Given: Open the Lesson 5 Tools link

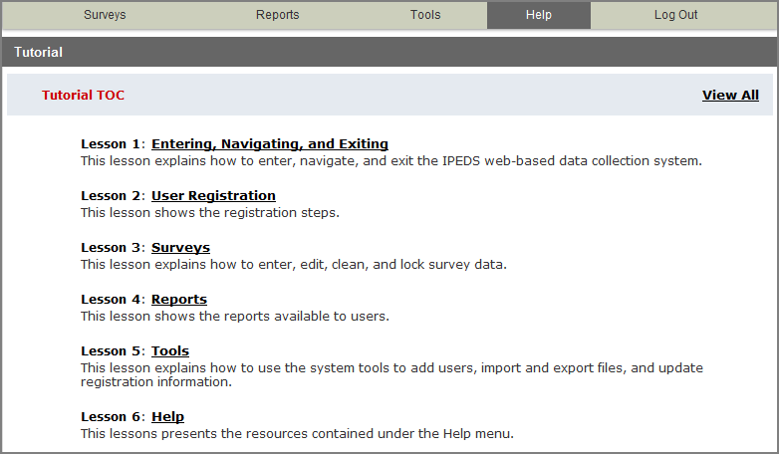Looking at the screenshot, I should pos(170,351).
